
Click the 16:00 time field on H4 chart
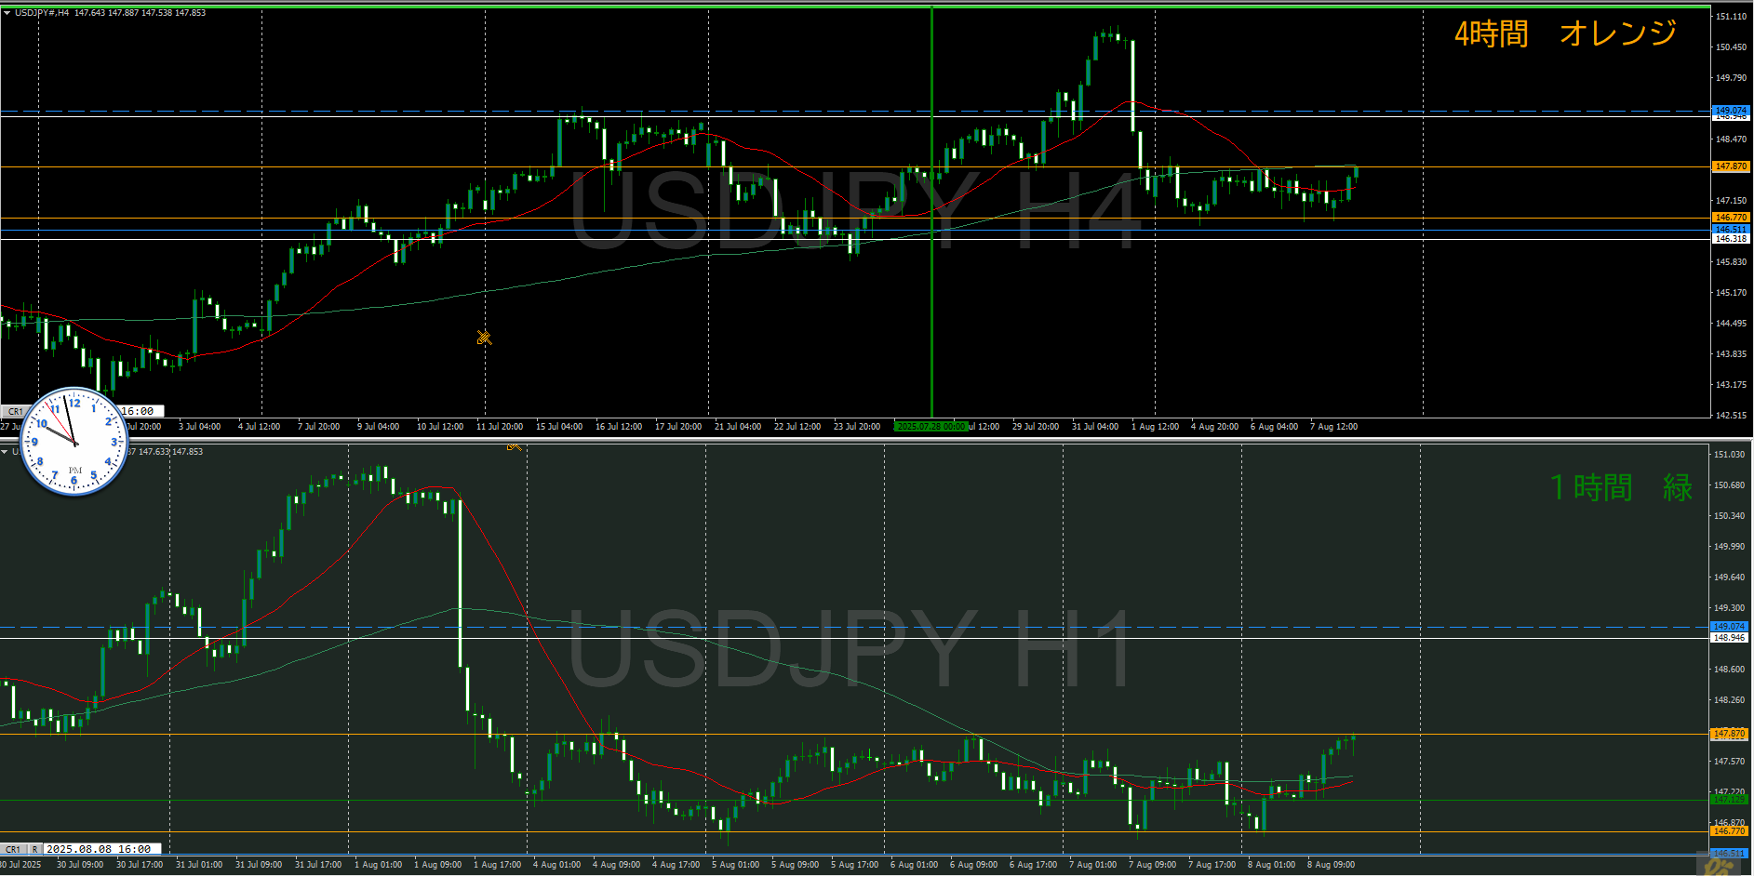pyautogui.click(x=140, y=411)
